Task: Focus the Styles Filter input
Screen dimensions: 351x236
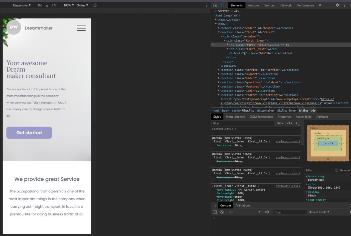Action: tap(243, 123)
